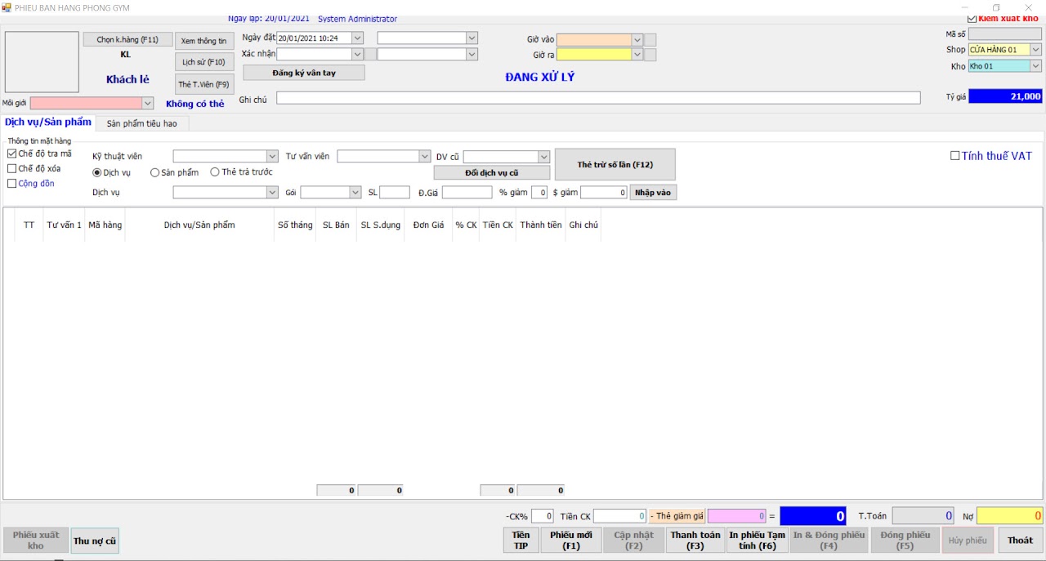The height and width of the screenshot is (561, 1046).
Task: Toggle the 'Chế độ tra mã' checkbox
Action: tap(11, 154)
